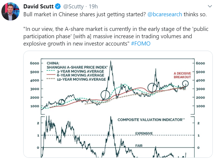
Task: Open the 19h timestamp permalink
Action: tap(93, 7)
